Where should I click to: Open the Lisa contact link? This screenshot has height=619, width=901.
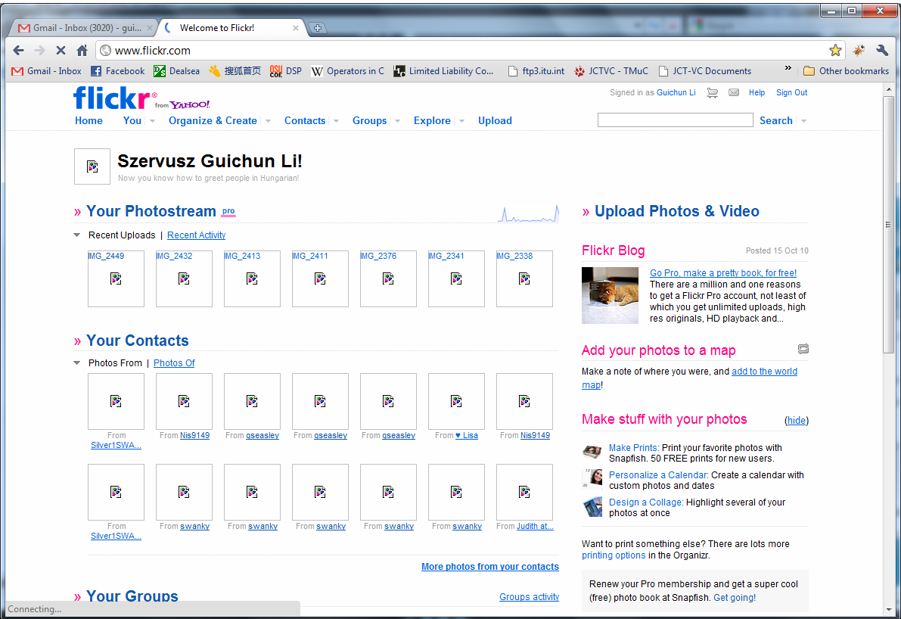pos(467,436)
